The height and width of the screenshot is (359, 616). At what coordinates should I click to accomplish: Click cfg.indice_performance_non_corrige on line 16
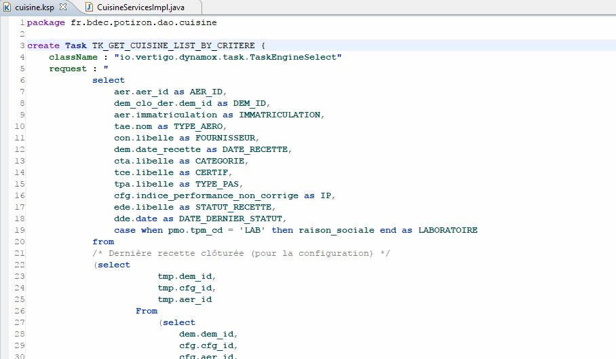[x=206, y=195]
